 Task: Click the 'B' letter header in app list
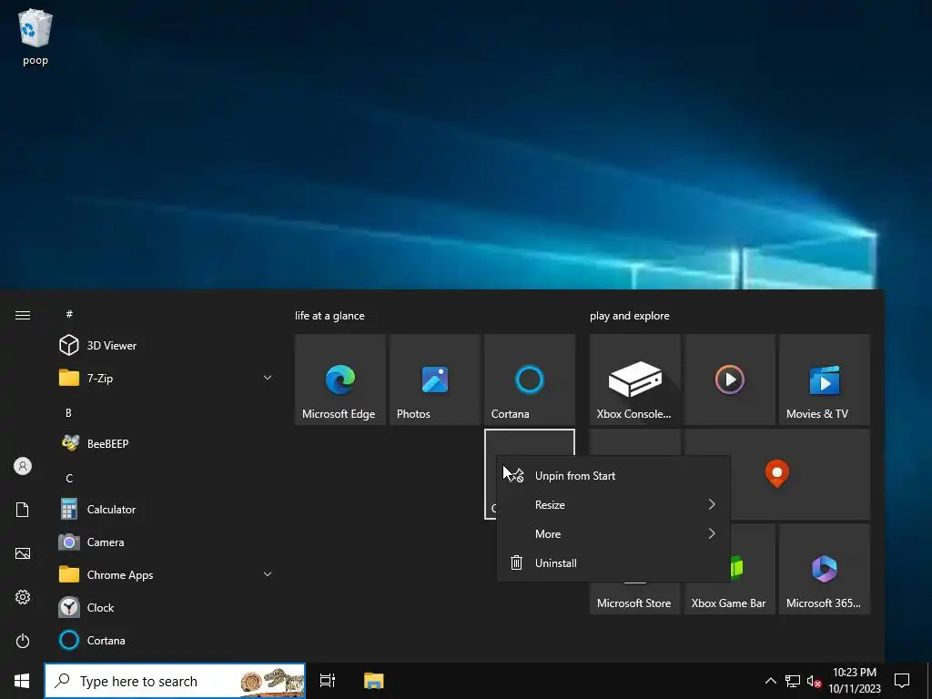[68, 412]
